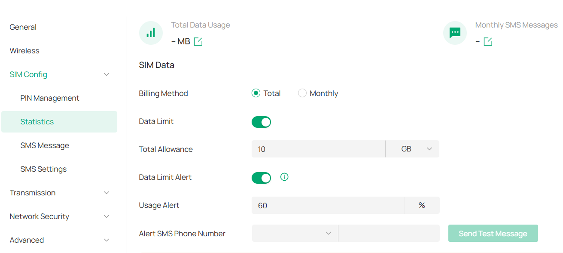This screenshot has height=253, width=563.
Task: Collapse the SIM Config menu chevron
Action: tap(107, 74)
